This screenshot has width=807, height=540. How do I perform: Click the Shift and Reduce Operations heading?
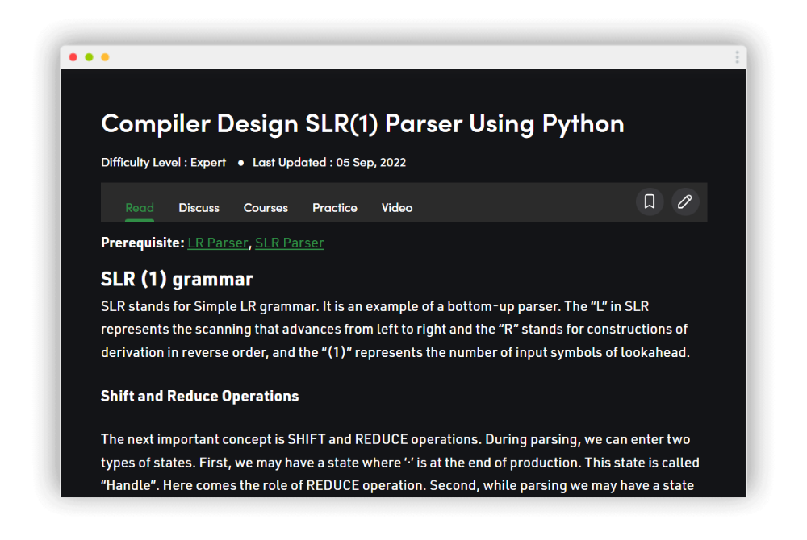[199, 396]
